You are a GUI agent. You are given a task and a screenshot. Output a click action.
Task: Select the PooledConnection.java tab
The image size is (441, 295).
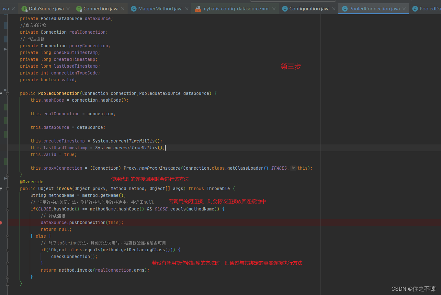[374, 9]
